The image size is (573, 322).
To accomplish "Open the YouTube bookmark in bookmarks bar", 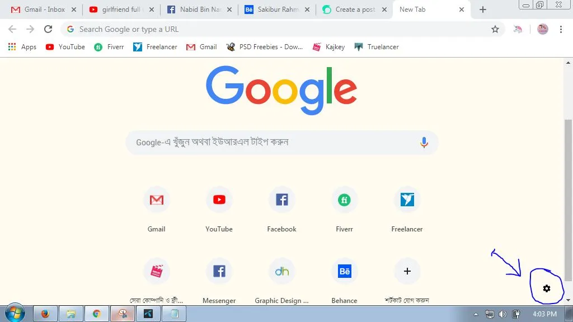I will coord(65,47).
